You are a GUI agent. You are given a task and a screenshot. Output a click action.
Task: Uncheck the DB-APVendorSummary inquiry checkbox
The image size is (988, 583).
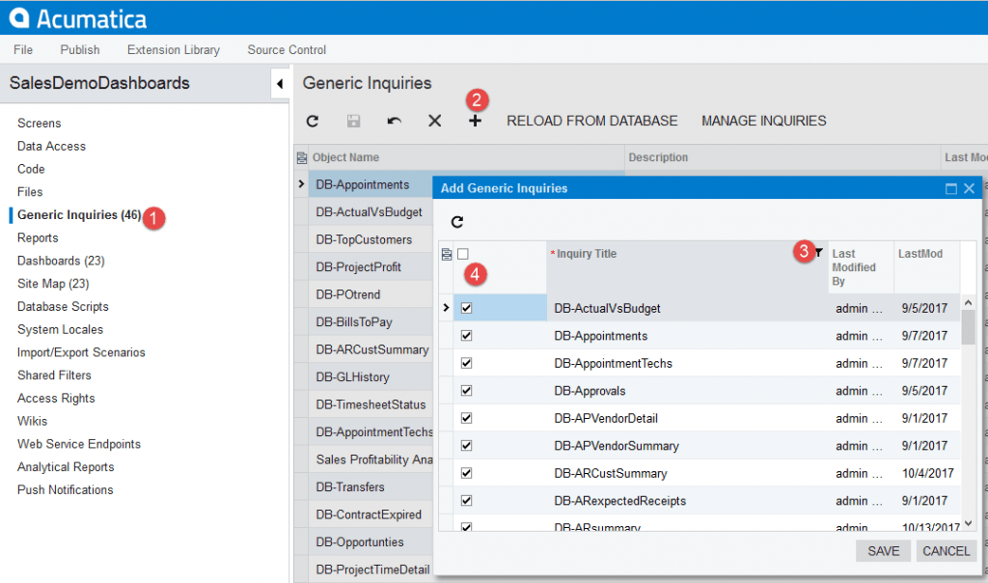point(466,446)
